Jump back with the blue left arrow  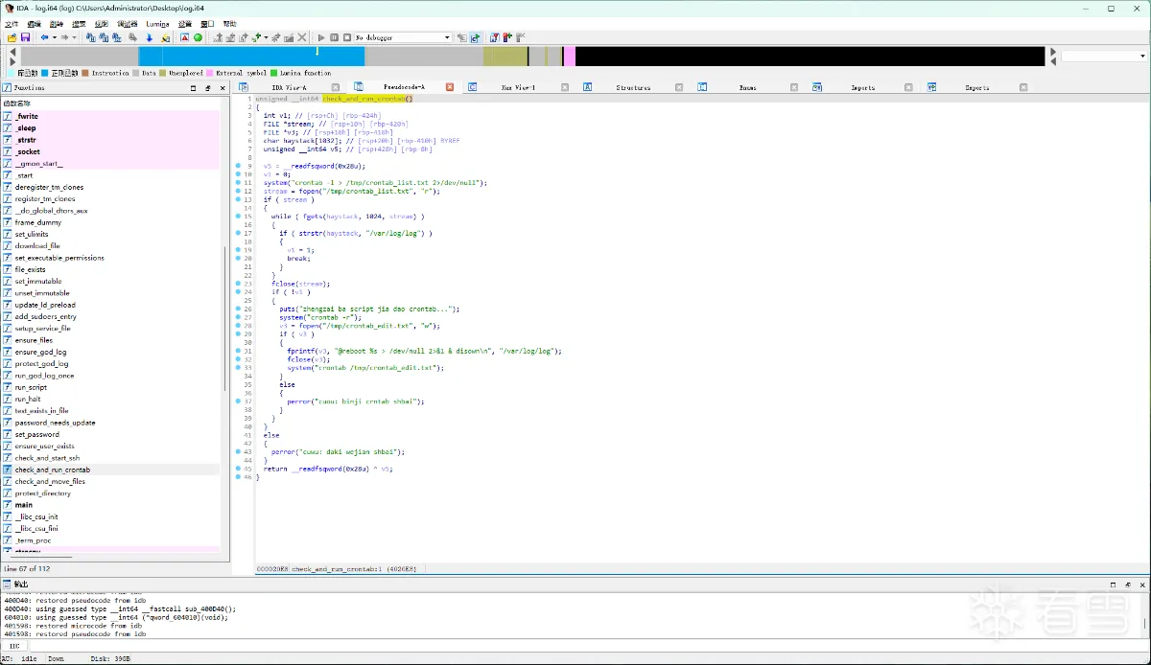coord(44,37)
